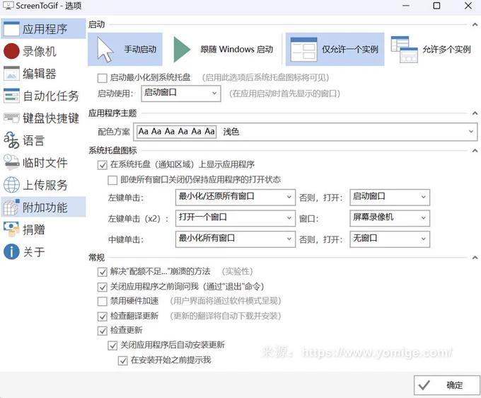Open the 窗口 屏幕录像机 dropdown
Image resolution: width=481 pixels, height=398 pixels.
point(390,217)
